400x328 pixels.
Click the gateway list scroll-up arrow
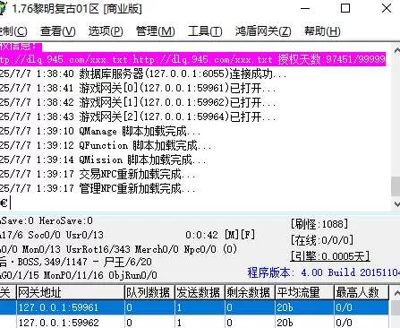tap(396, 292)
